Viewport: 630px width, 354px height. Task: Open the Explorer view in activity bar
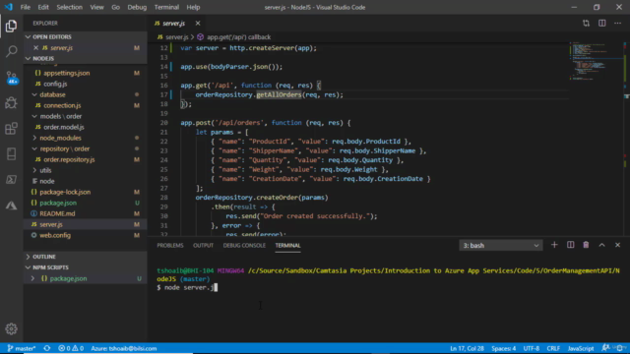coord(11,27)
